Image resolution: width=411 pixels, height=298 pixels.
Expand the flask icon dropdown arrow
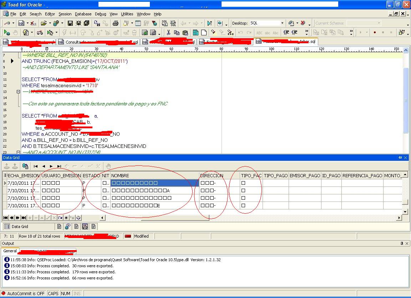[132, 23]
